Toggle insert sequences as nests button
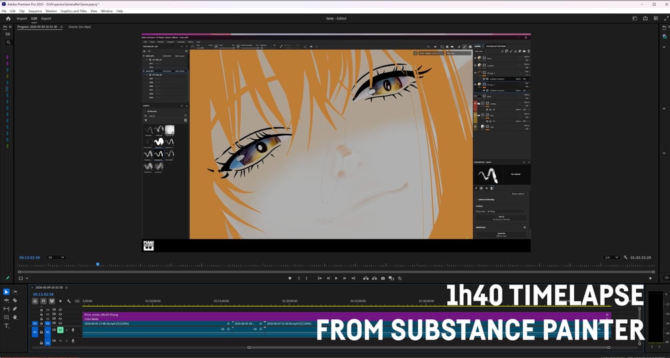670x358 pixels. tap(35, 301)
